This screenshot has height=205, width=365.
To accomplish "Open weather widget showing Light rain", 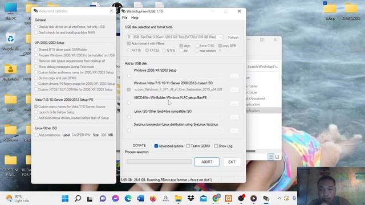I will click(18, 198).
